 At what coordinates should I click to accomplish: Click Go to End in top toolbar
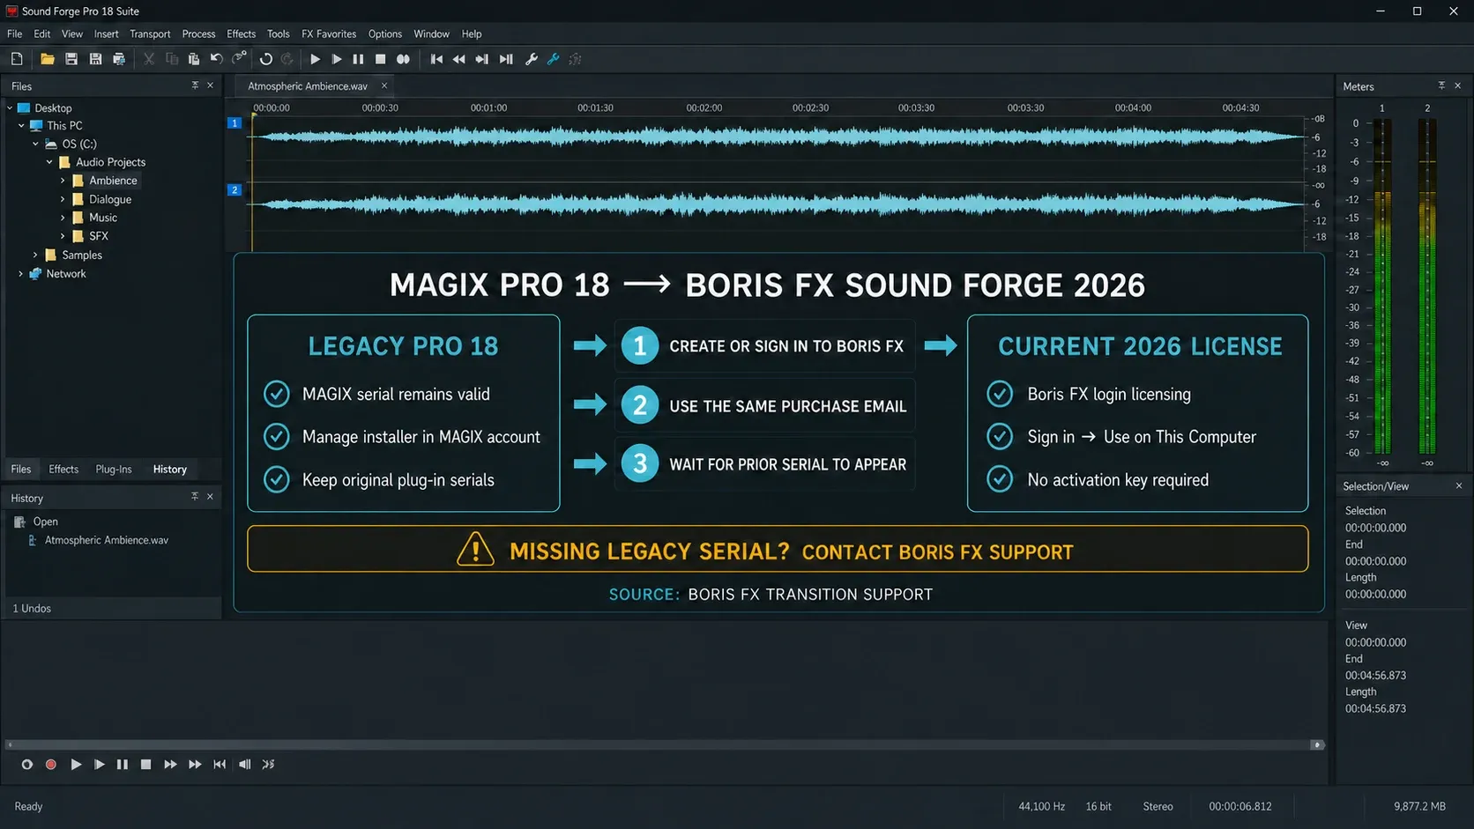506,59
